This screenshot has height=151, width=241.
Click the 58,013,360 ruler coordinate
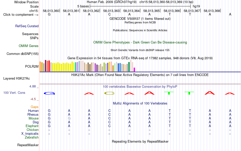(x=51, y=11)
